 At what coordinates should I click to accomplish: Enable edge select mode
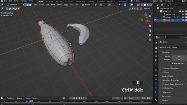27,5
